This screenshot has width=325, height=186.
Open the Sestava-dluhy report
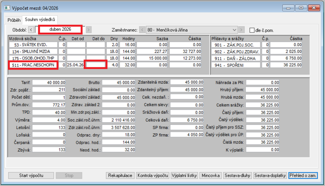238,175
